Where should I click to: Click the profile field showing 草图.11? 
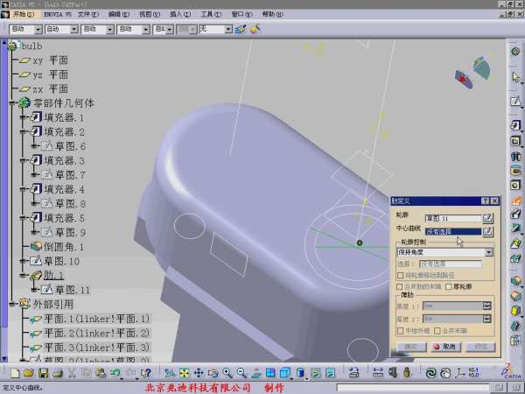point(453,218)
